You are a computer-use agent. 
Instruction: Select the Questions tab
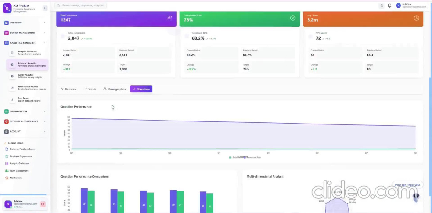click(141, 89)
